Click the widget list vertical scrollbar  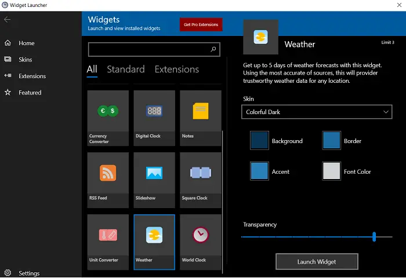point(222,202)
